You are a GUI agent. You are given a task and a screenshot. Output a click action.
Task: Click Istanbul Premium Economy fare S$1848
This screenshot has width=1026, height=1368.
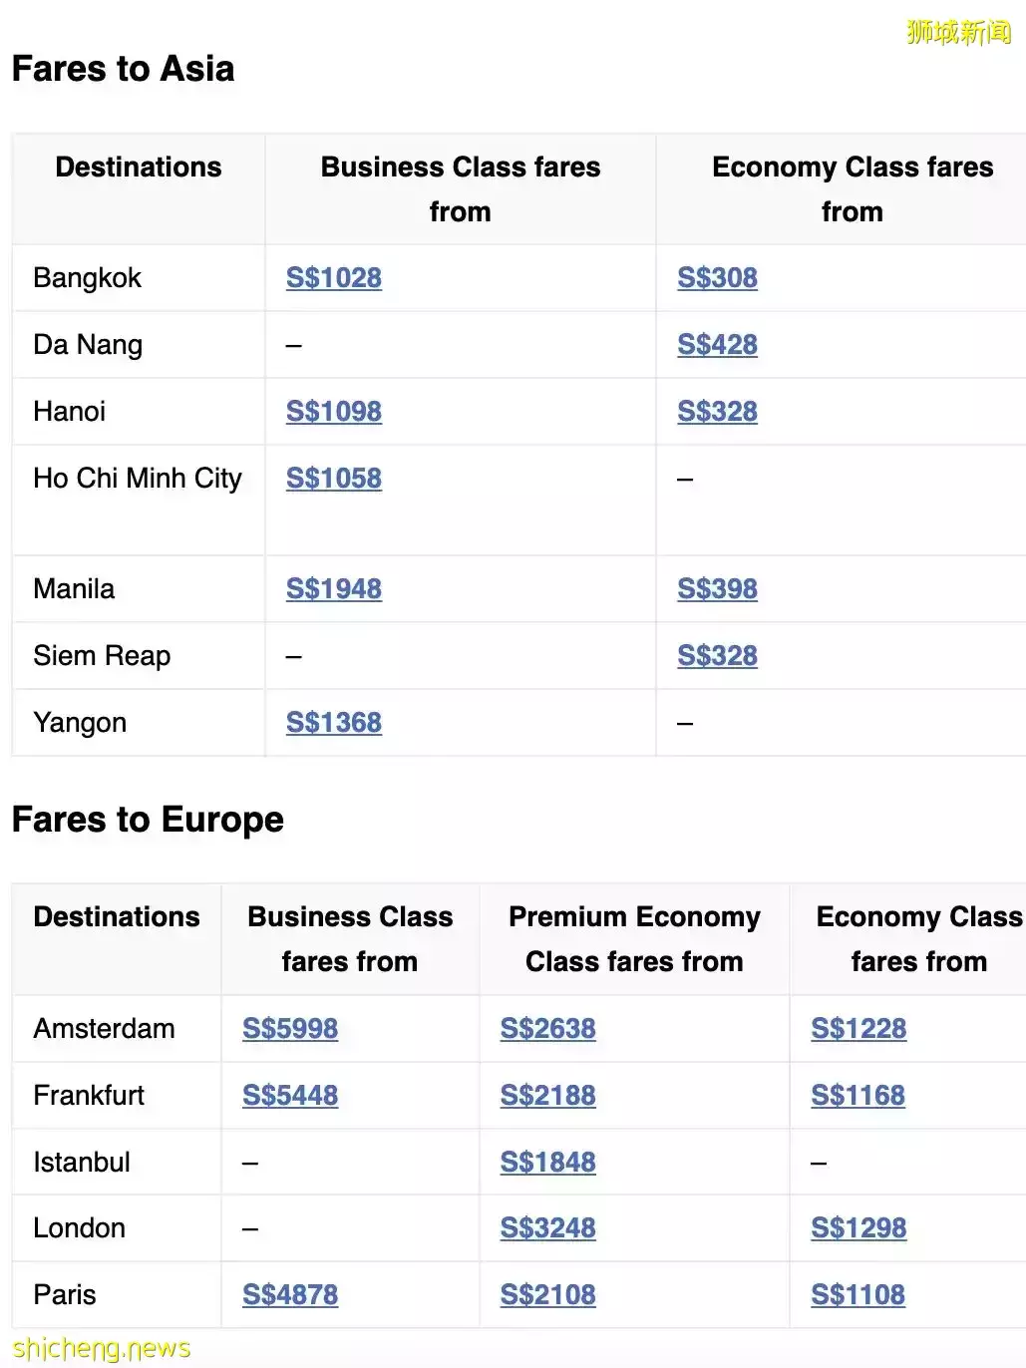click(547, 1163)
